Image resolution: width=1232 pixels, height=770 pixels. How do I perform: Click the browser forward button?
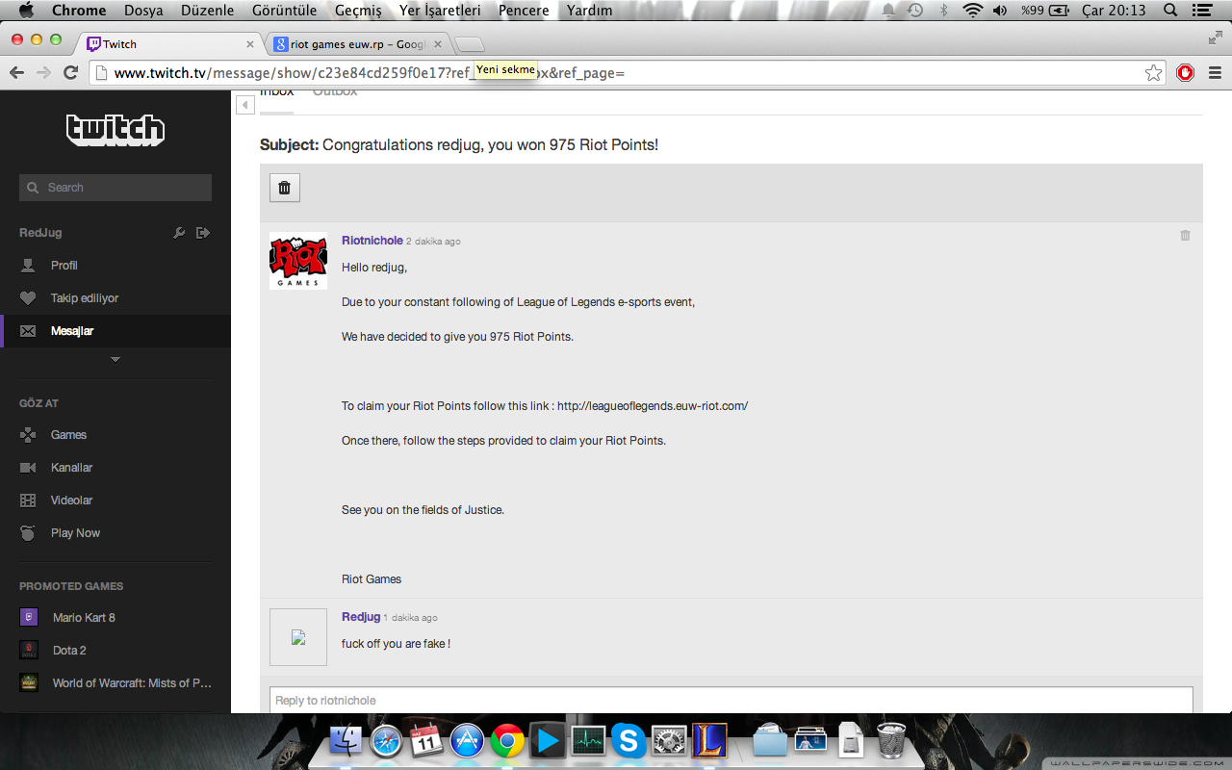click(x=43, y=73)
